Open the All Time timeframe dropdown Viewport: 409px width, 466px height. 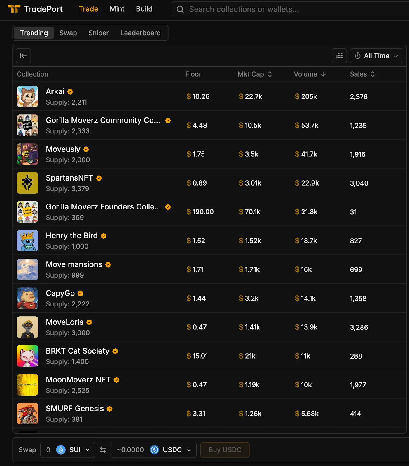[x=377, y=56]
